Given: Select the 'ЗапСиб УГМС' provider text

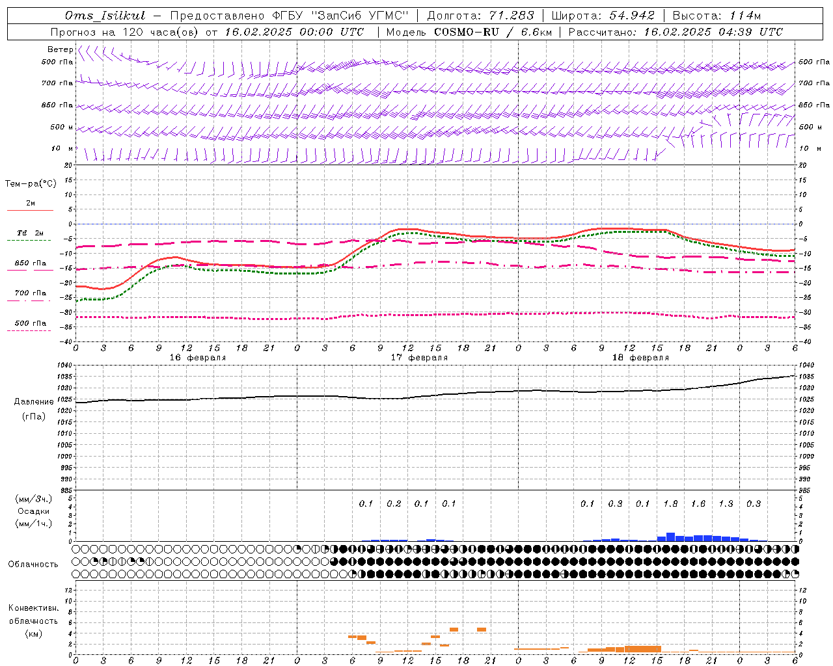Looking at the screenshot, I should pos(361,16).
